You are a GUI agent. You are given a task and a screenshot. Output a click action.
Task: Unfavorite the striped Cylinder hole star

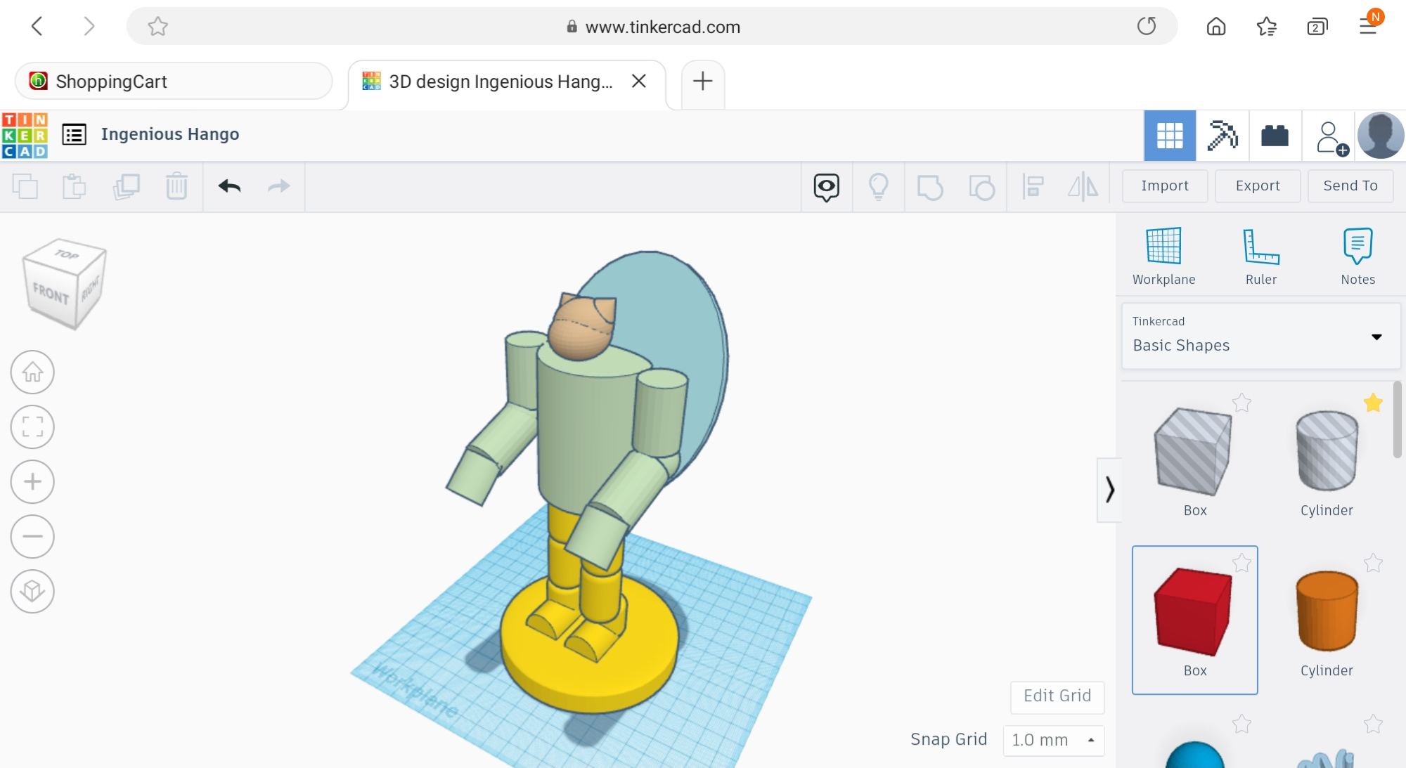coord(1373,403)
